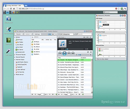Image resolution: width=130 pixels, height=109 pixels.
Task: Go to last page of play queue
Action: point(79,94)
